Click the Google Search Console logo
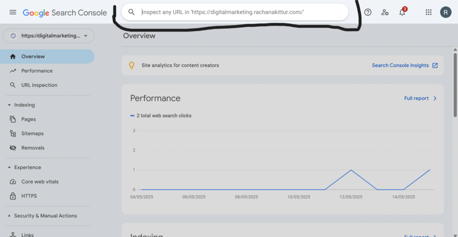 point(64,13)
